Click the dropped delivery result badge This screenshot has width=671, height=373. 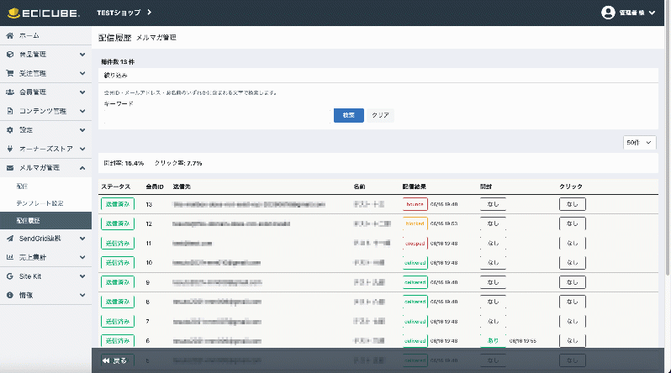[415, 243]
